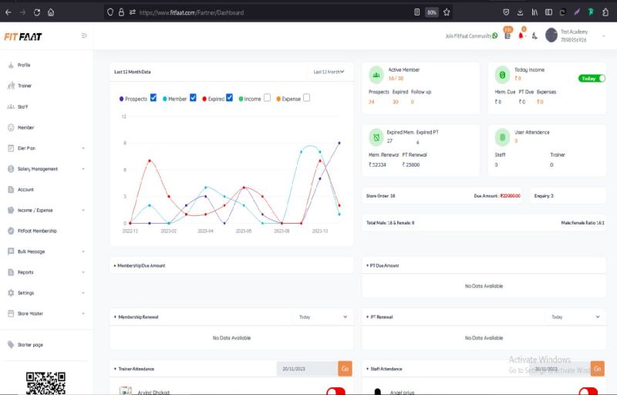This screenshot has height=395, width=617.
Task: Click the Trainer Attendance date field
Action: pos(306,369)
